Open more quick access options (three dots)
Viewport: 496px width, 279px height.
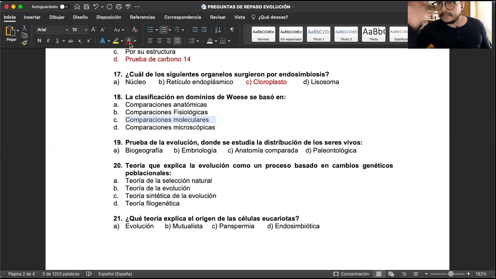pyautogui.click(x=137, y=7)
